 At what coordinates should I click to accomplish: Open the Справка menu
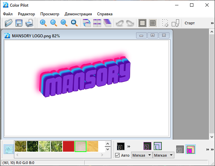[x=105, y=14]
